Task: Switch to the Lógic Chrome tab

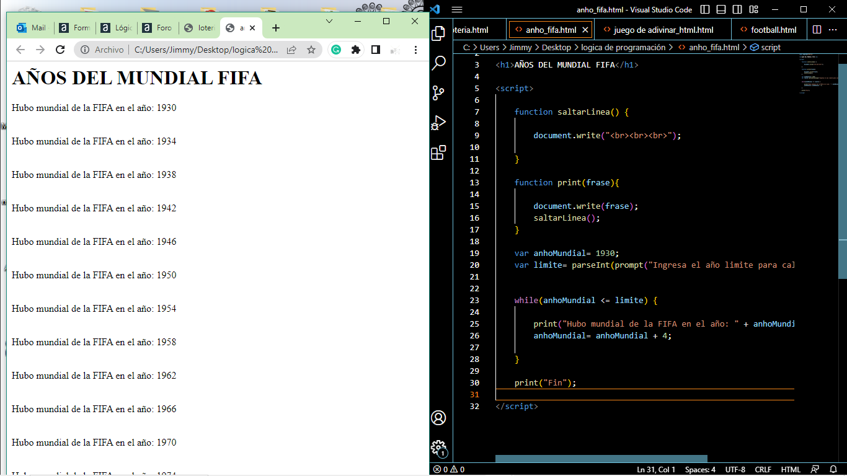Action: (116, 28)
